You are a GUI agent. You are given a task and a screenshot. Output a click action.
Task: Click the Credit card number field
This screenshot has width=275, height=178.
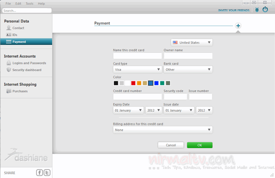coord(138,97)
